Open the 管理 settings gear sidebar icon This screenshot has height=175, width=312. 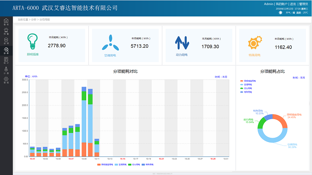pos(6,80)
